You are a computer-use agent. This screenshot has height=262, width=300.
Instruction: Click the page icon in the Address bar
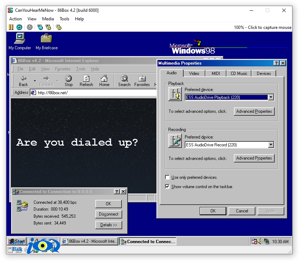click(34, 92)
